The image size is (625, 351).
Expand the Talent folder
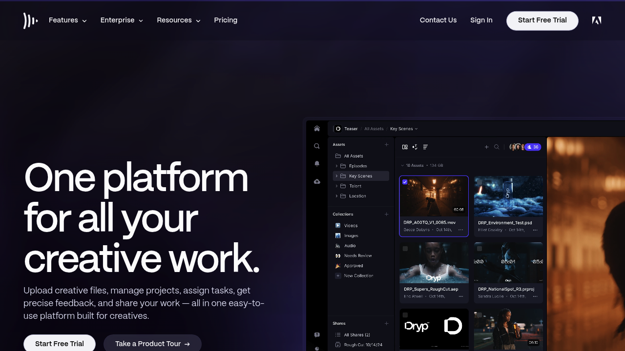[x=336, y=186]
